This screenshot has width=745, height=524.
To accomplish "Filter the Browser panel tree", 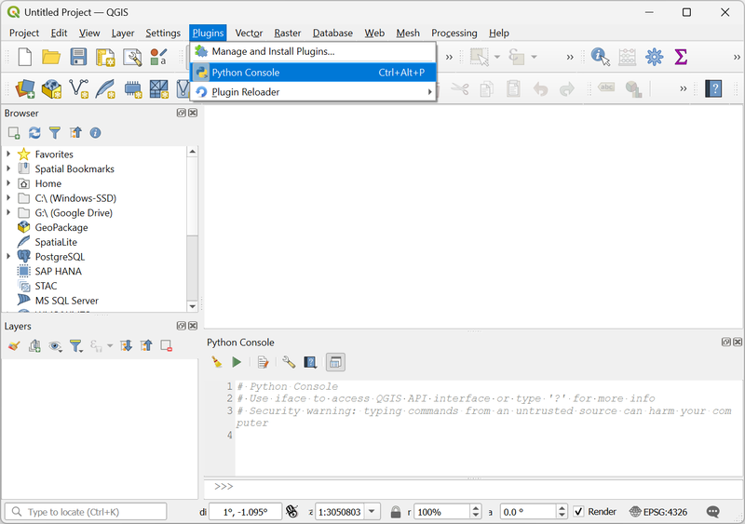I will [x=55, y=133].
